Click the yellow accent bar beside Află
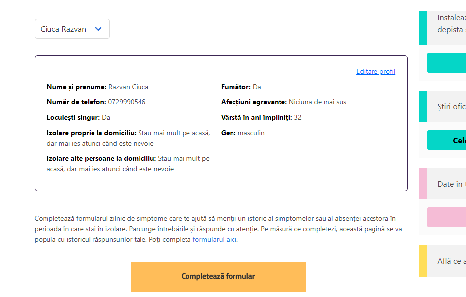 [x=423, y=261]
